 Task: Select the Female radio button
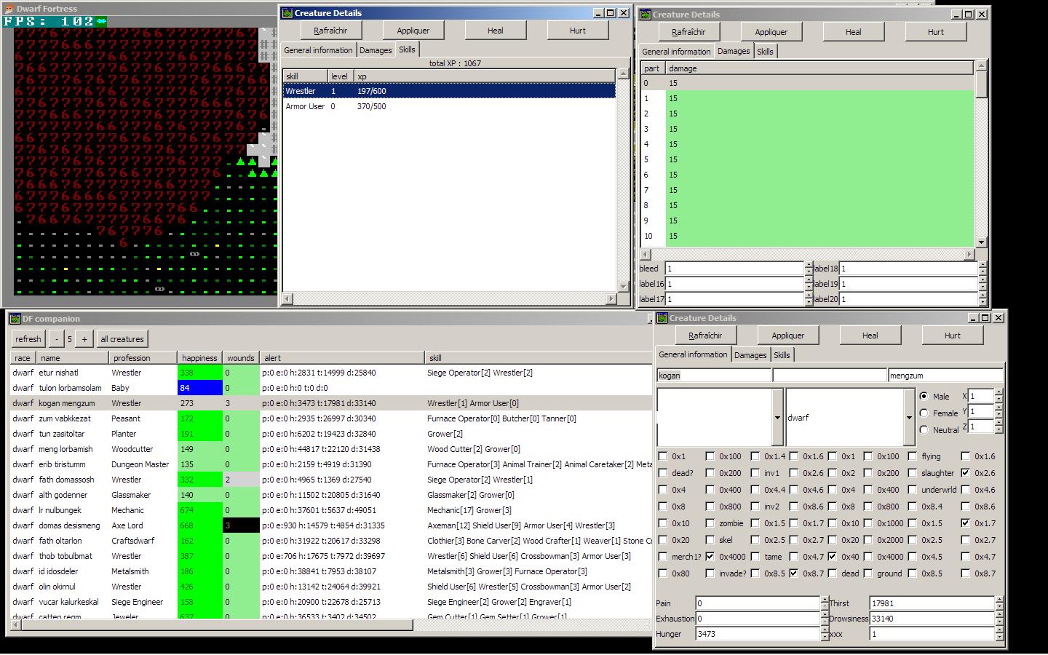pyautogui.click(x=924, y=413)
